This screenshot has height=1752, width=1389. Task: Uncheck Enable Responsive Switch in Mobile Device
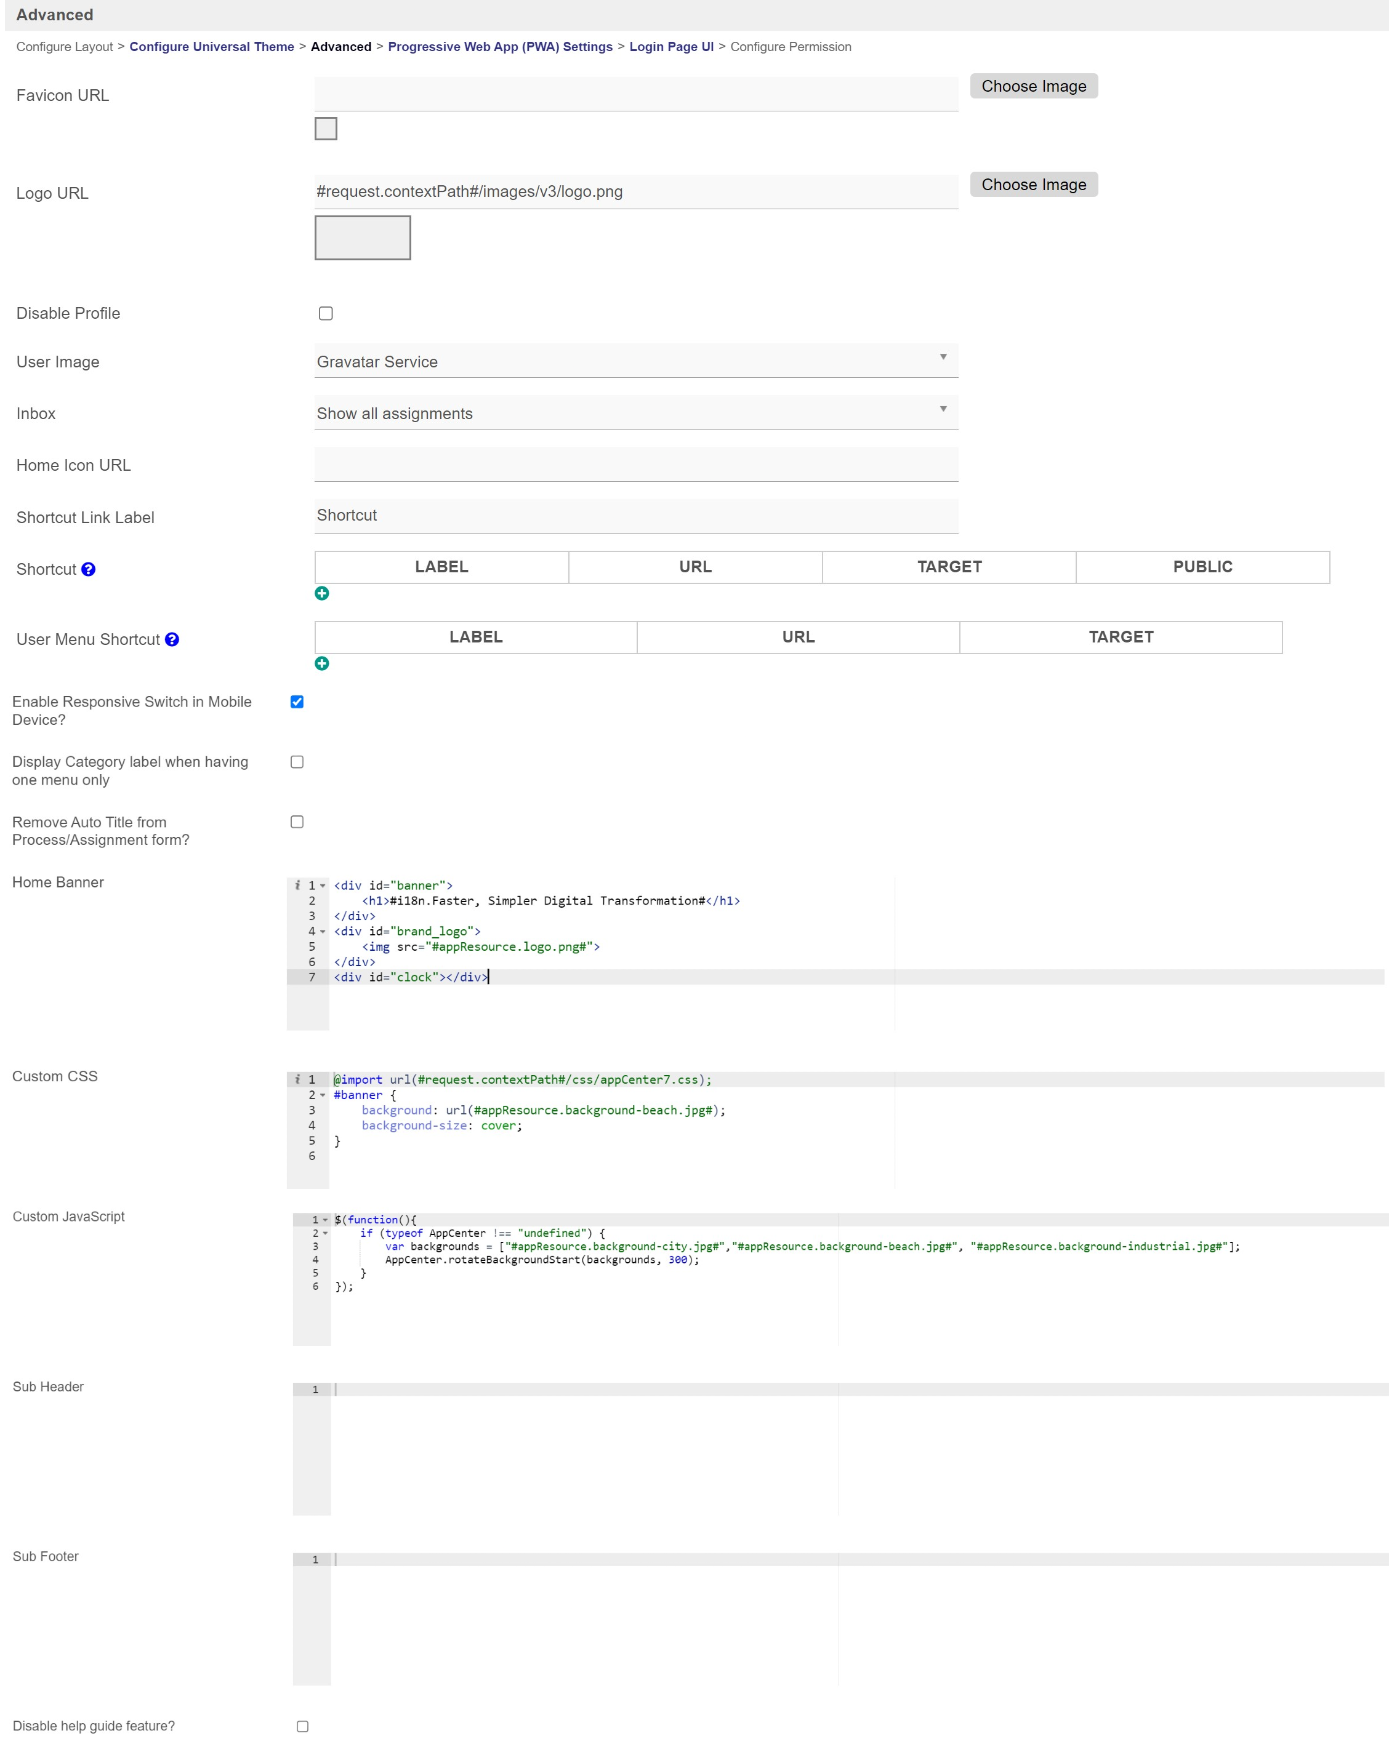coord(297,702)
